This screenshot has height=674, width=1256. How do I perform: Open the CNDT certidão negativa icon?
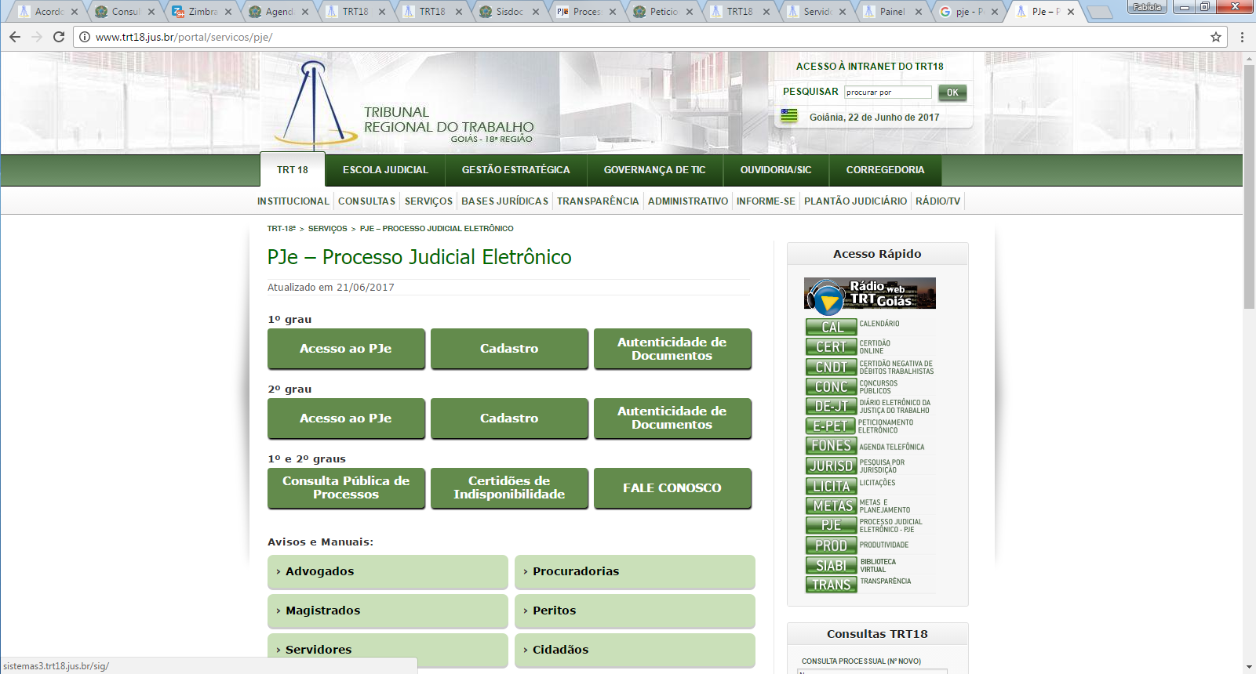831,367
